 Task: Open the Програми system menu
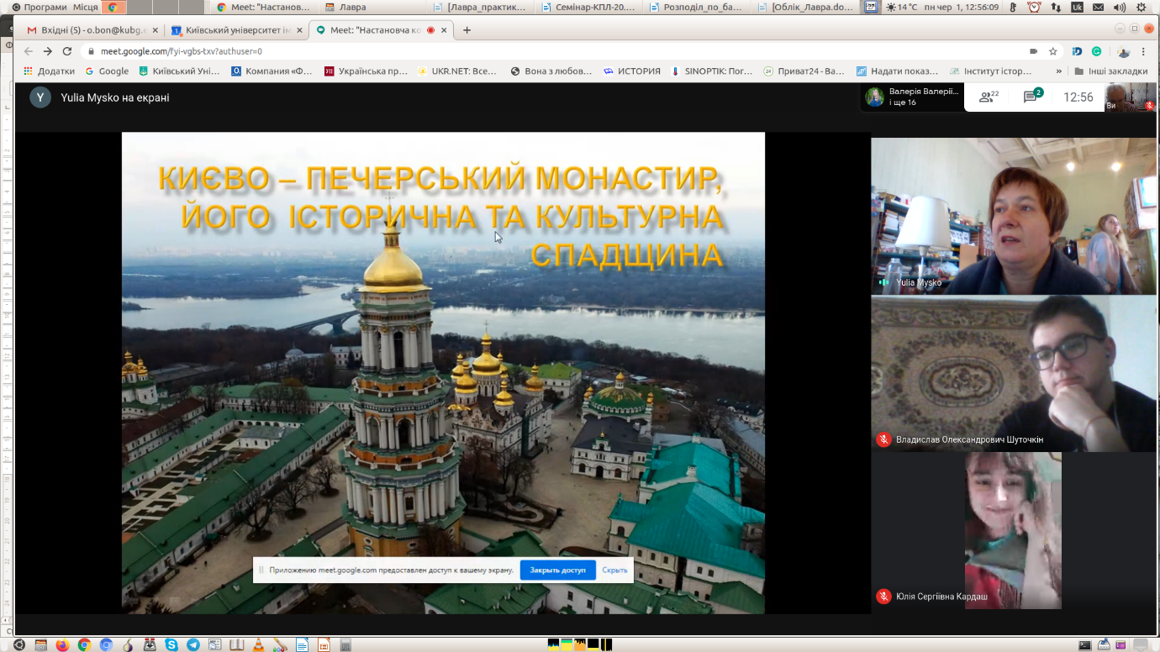(x=47, y=7)
